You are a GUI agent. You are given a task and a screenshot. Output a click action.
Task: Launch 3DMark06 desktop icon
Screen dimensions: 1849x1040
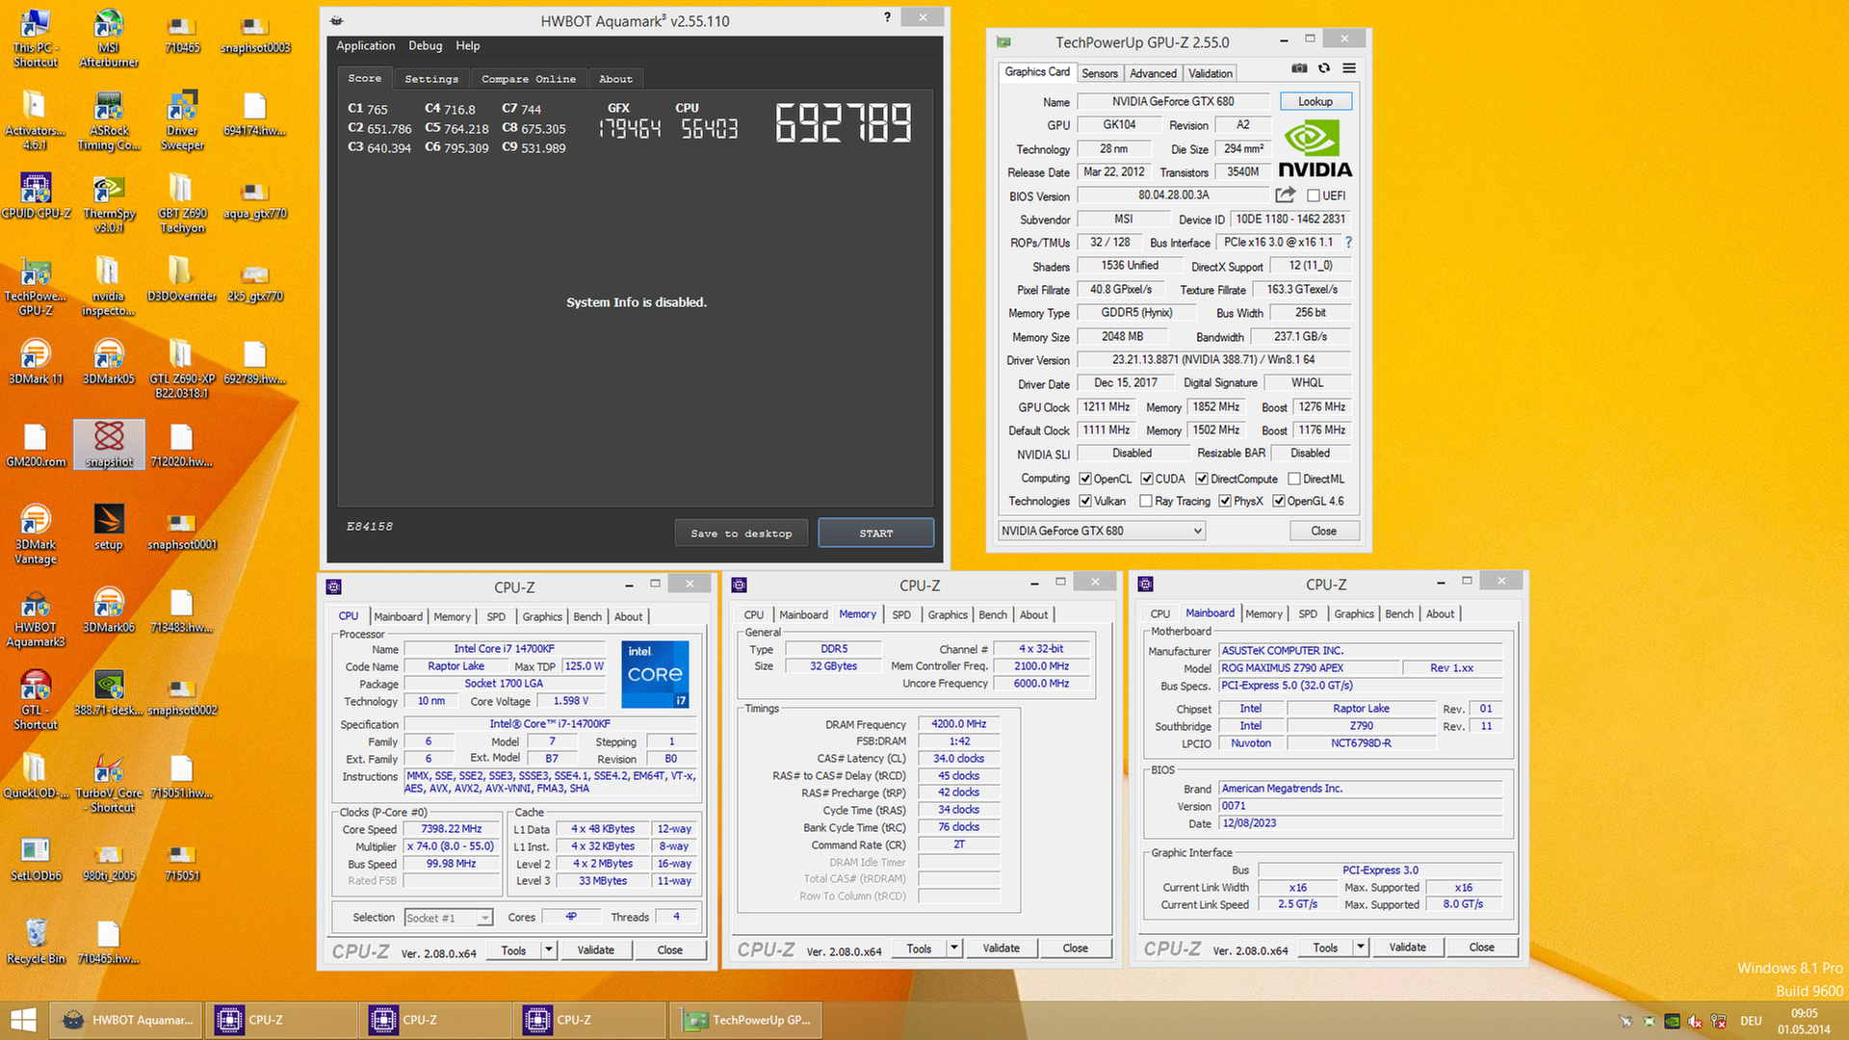point(109,611)
